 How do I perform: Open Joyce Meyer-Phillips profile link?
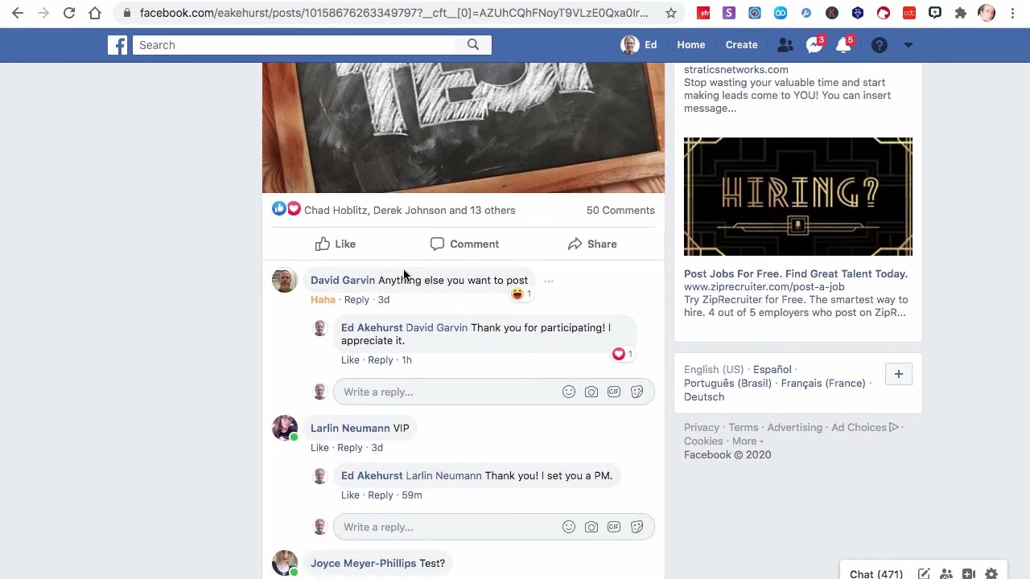point(363,563)
